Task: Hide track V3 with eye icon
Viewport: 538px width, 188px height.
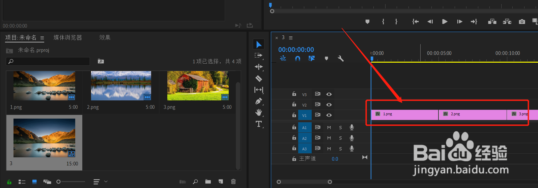Action: click(x=329, y=94)
